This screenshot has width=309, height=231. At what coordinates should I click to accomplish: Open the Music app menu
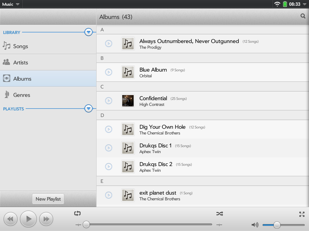(11, 4)
